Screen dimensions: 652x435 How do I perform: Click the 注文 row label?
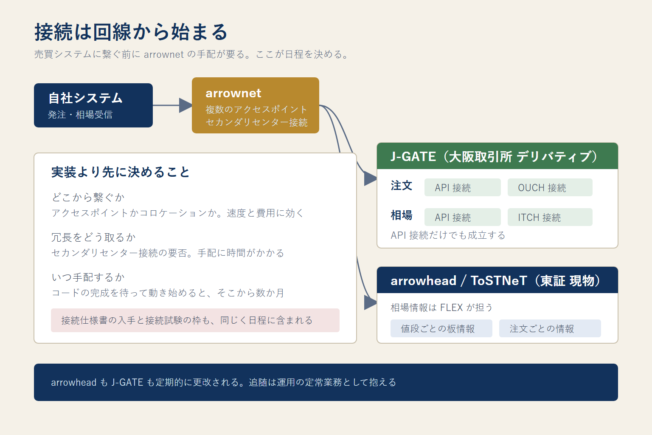point(402,186)
